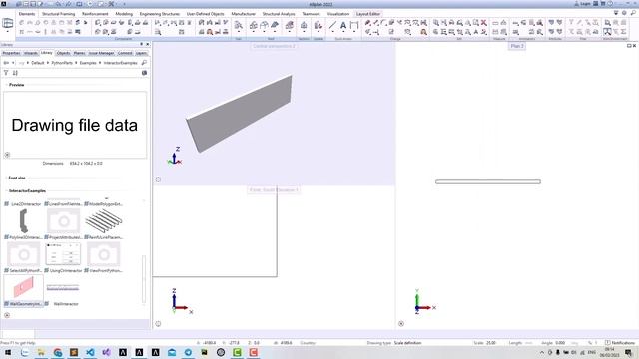Screen dimensions: 639x359
Task: Click the circle button in perspective viewport corner
Action: 158,179
